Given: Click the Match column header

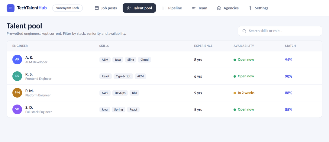Looking at the screenshot, I should (290, 46).
